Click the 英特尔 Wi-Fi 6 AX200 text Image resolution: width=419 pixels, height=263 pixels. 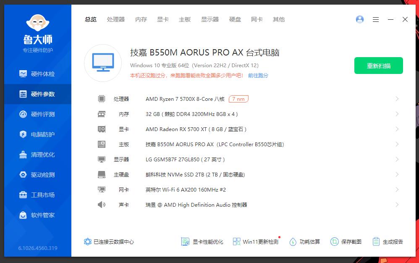[x=186, y=190]
